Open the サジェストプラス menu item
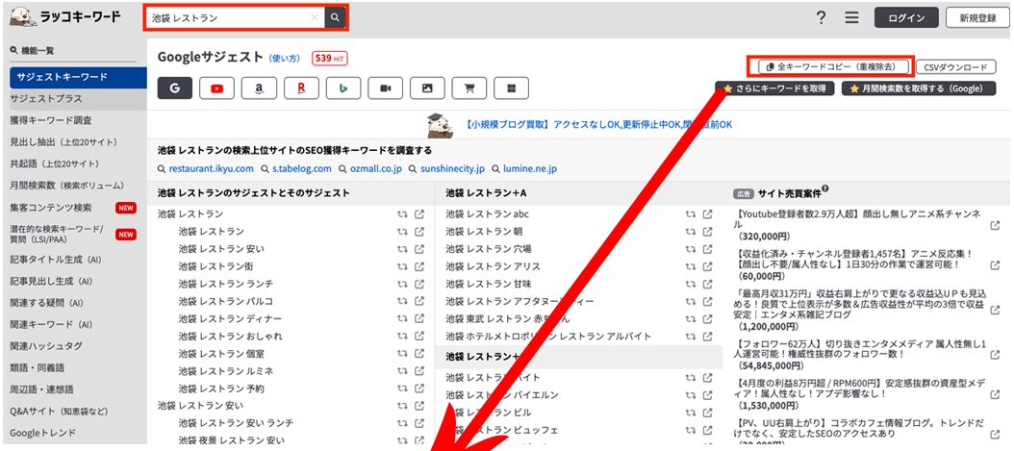The image size is (1014, 451). [46, 99]
